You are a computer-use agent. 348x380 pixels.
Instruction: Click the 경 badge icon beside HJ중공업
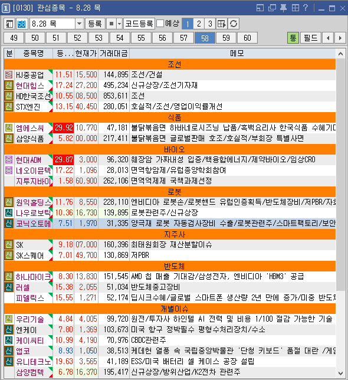point(9,74)
